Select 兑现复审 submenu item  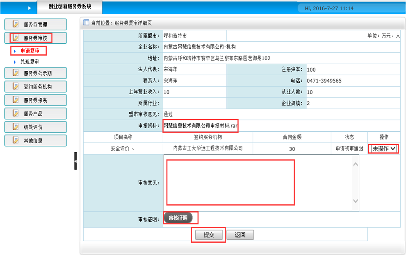(30, 62)
